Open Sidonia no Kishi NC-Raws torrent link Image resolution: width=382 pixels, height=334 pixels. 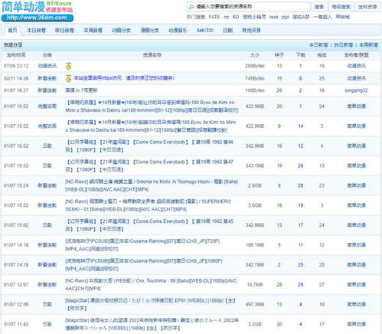pyautogui.click(x=152, y=185)
